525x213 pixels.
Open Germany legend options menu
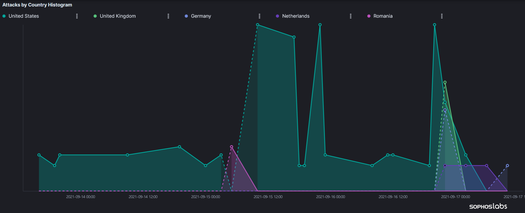click(x=259, y=16)
